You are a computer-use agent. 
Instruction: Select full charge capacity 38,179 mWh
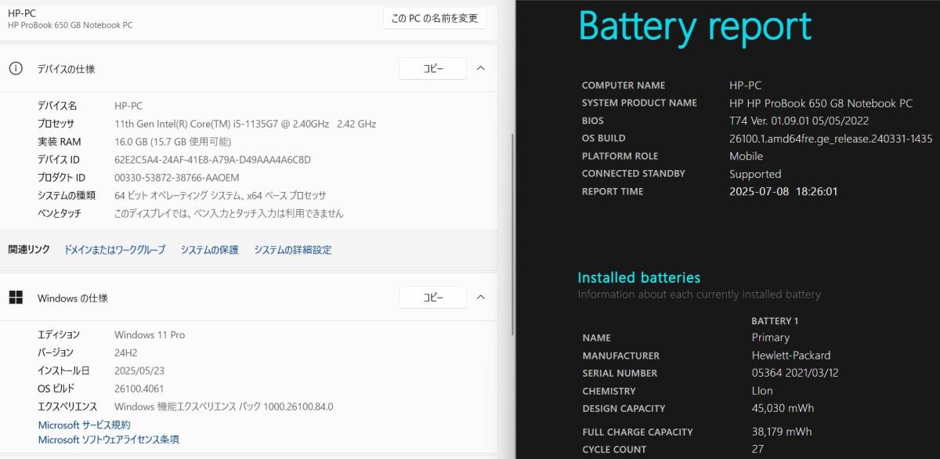coord(782,432)
